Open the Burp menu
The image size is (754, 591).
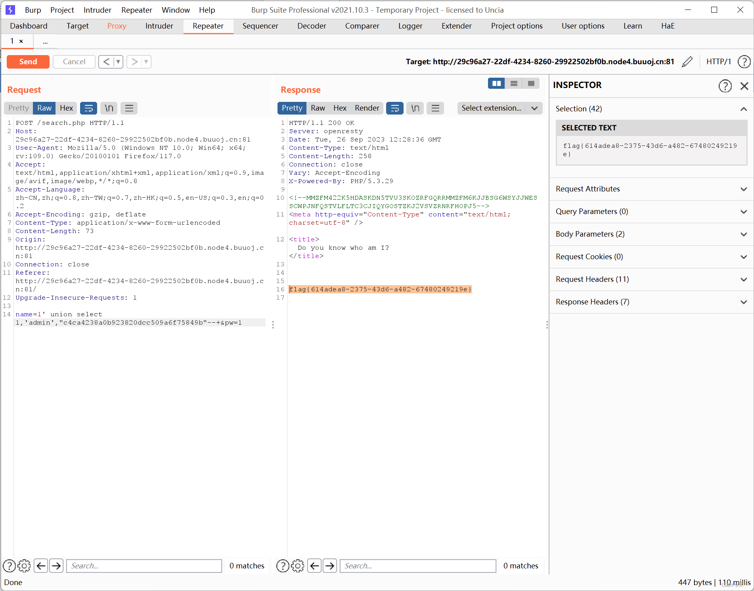33,10
